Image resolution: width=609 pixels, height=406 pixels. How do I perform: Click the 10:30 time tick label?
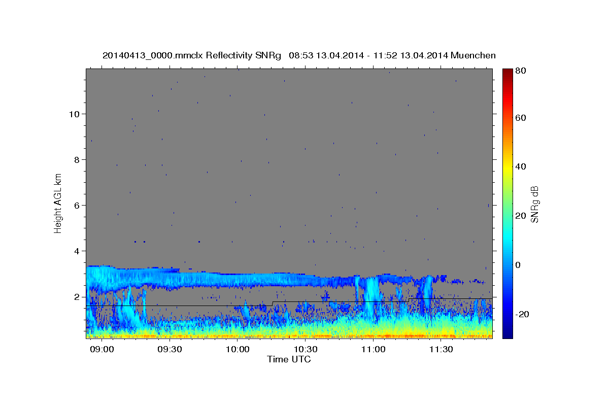306,350
